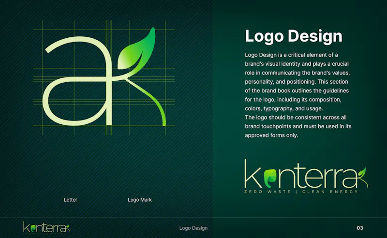Click the 'Letter' caption
The width and height of the screenshot is (387, 238).
(70, 200)
